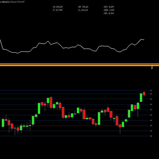Click the 28 price axis label
Image resolution: width=159 pixels, height=159 pixels.
151,136
